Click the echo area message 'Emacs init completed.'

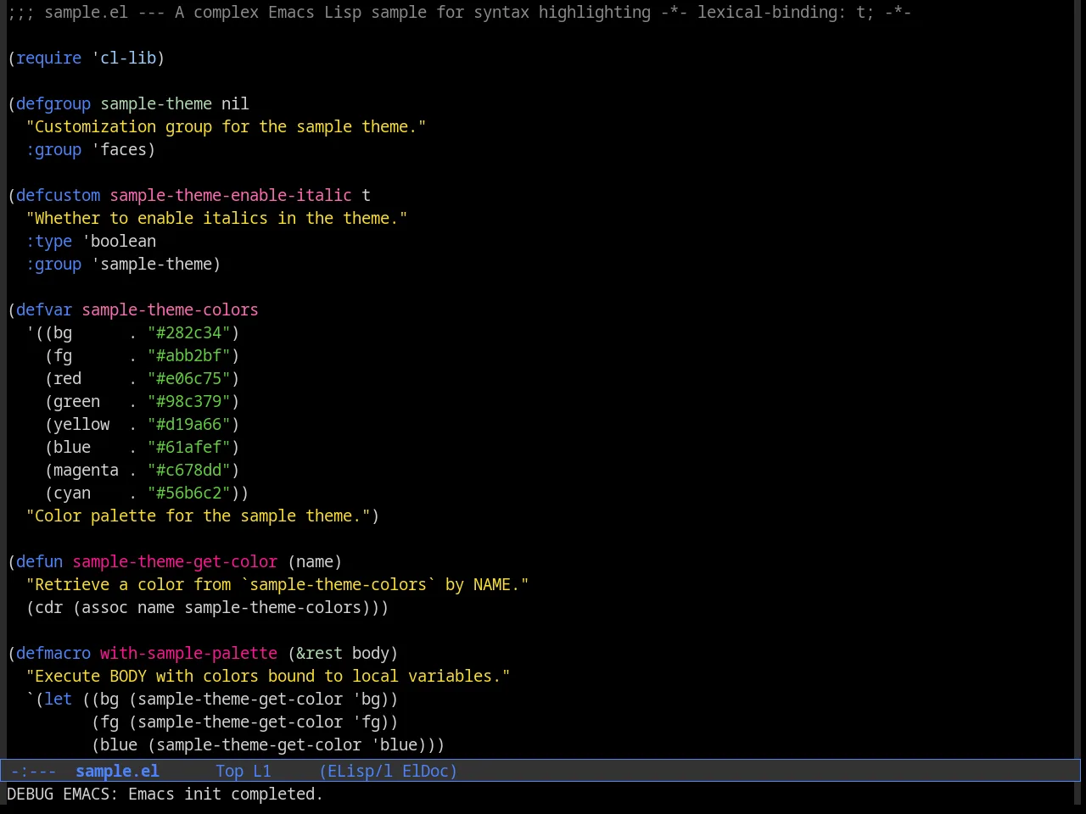coord(226,794)
